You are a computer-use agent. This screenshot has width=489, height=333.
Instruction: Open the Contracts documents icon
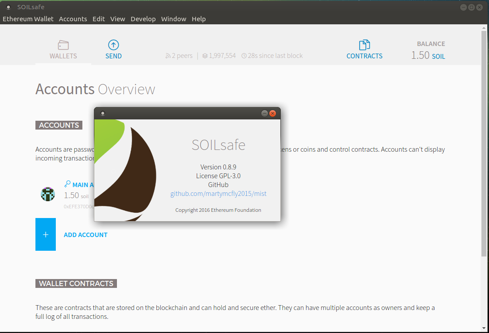tap(364, 45)
